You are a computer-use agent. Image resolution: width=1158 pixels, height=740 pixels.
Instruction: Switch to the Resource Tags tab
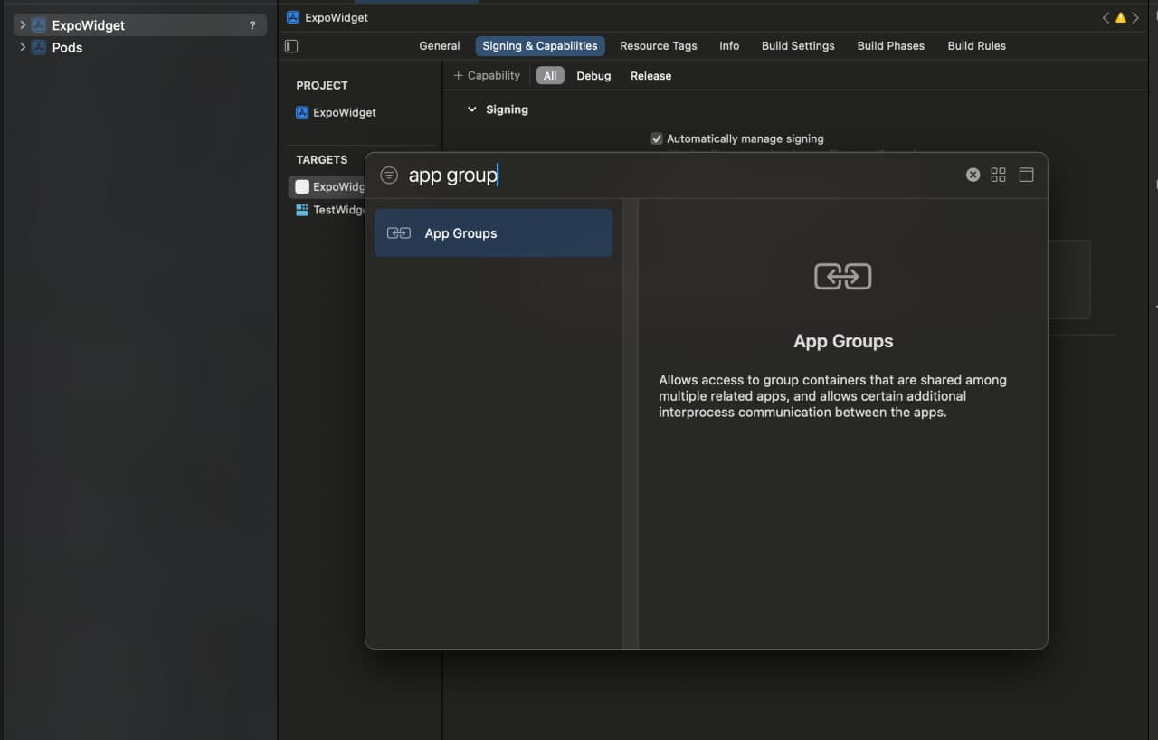(659, 46)
